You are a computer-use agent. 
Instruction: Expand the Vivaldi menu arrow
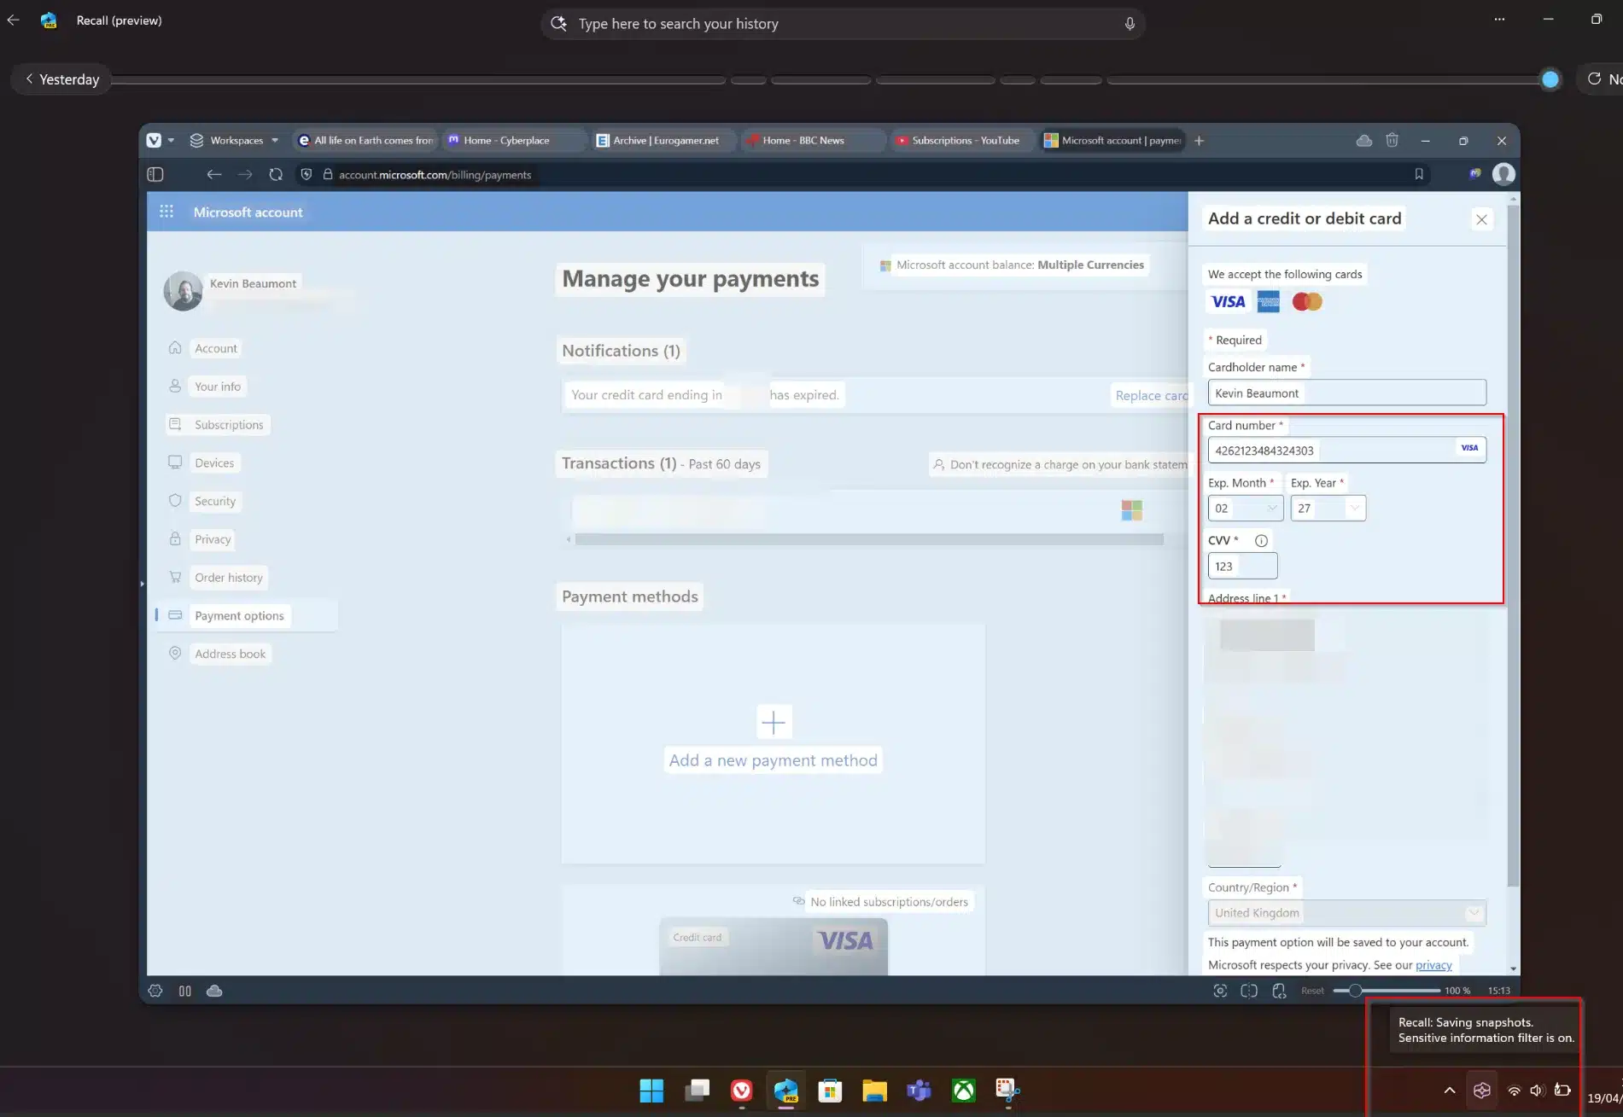coord(171,141)
